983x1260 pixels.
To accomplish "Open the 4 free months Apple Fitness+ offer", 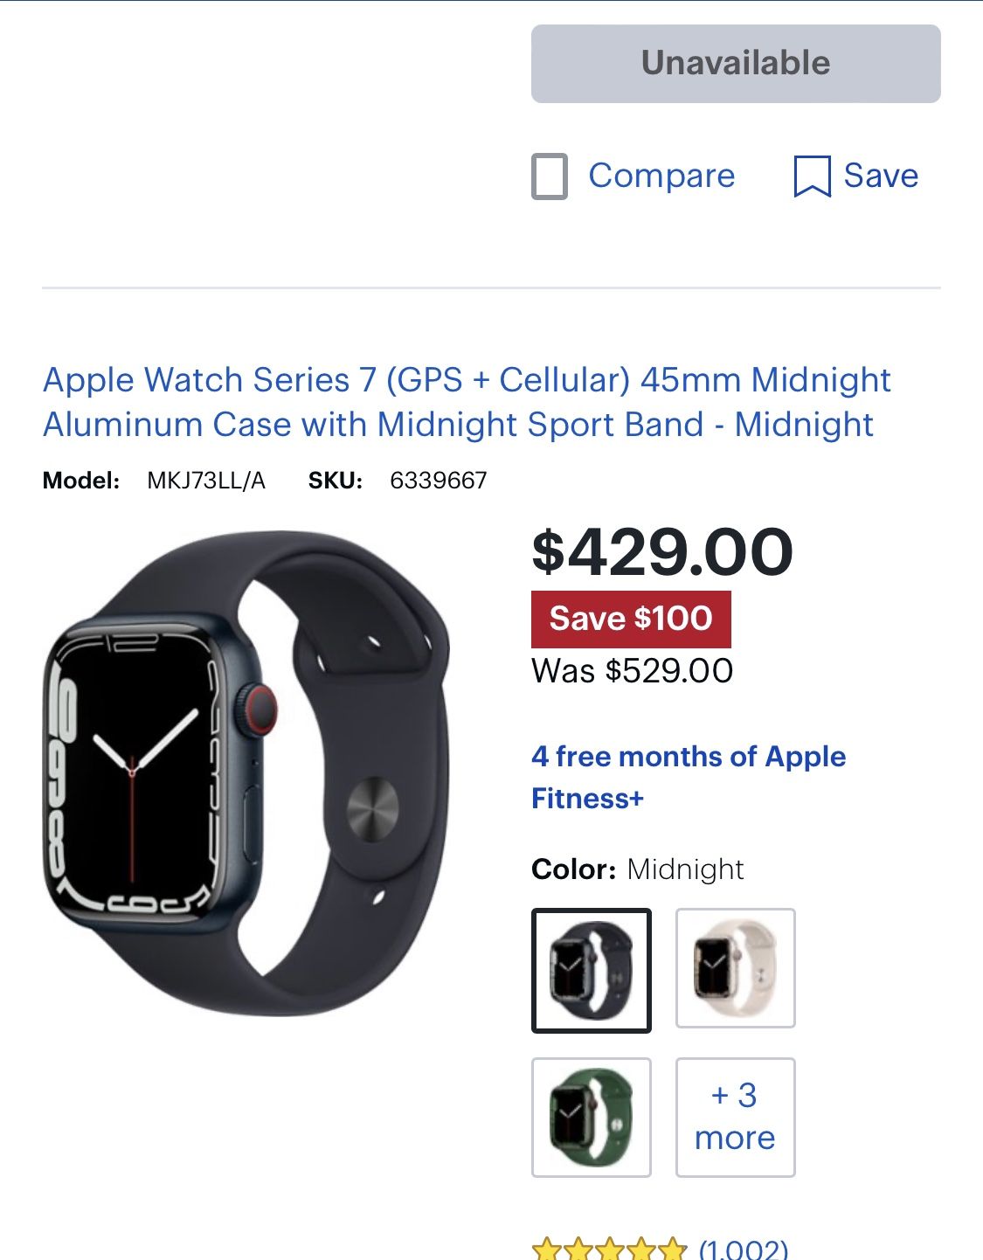I will coord(689,777).
